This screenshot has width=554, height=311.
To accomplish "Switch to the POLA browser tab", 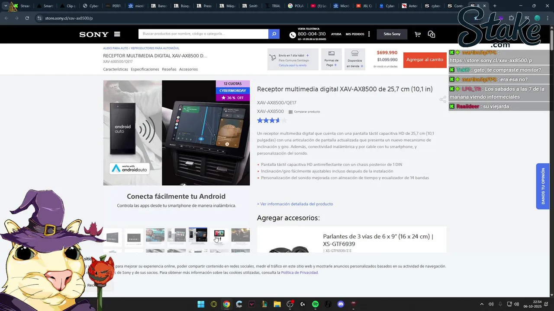I will (296, 6).
